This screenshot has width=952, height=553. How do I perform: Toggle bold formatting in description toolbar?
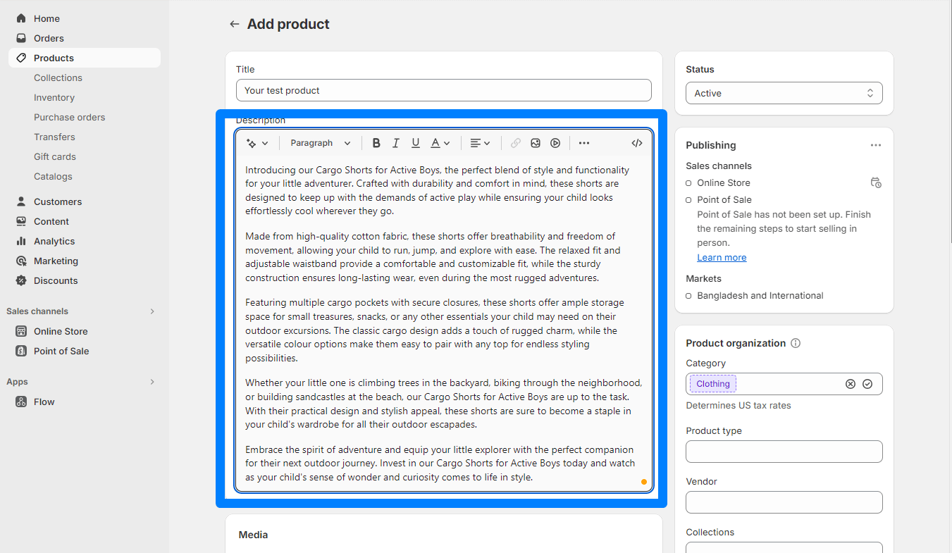pos(376,143)
